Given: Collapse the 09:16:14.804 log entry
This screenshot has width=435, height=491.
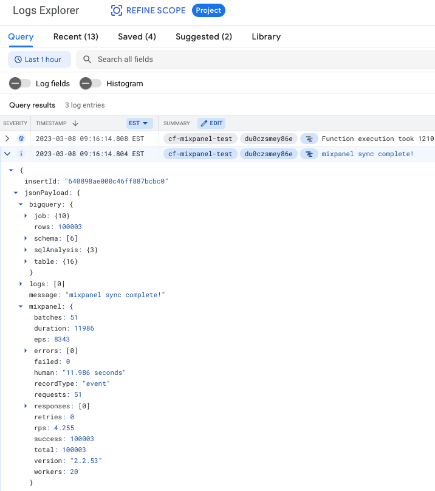Looking at the screenshot, I should [7, 154].
